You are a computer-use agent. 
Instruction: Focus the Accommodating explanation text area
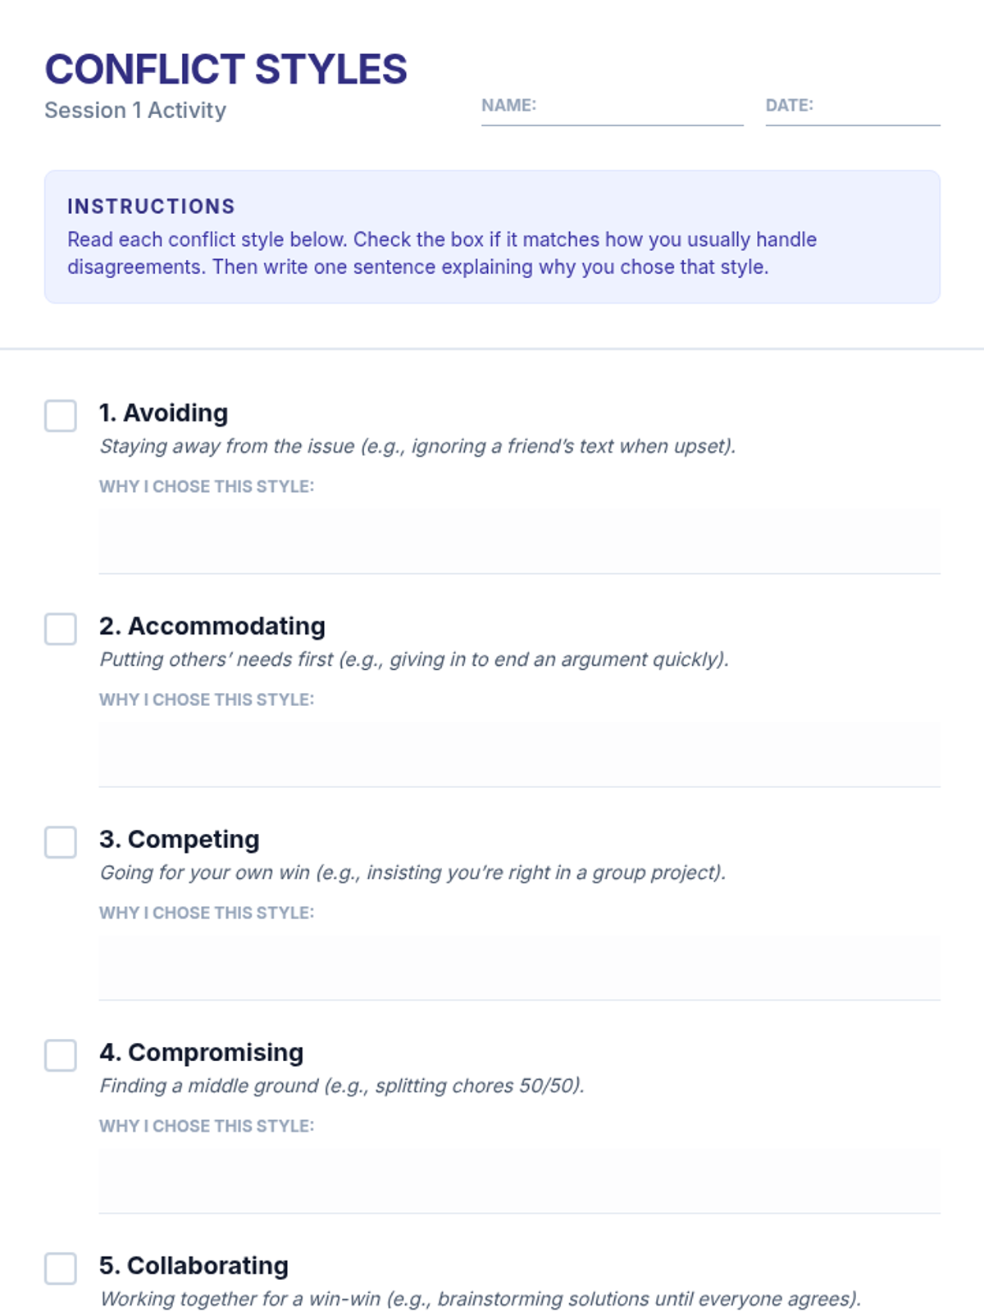click(x=519, y=754)
